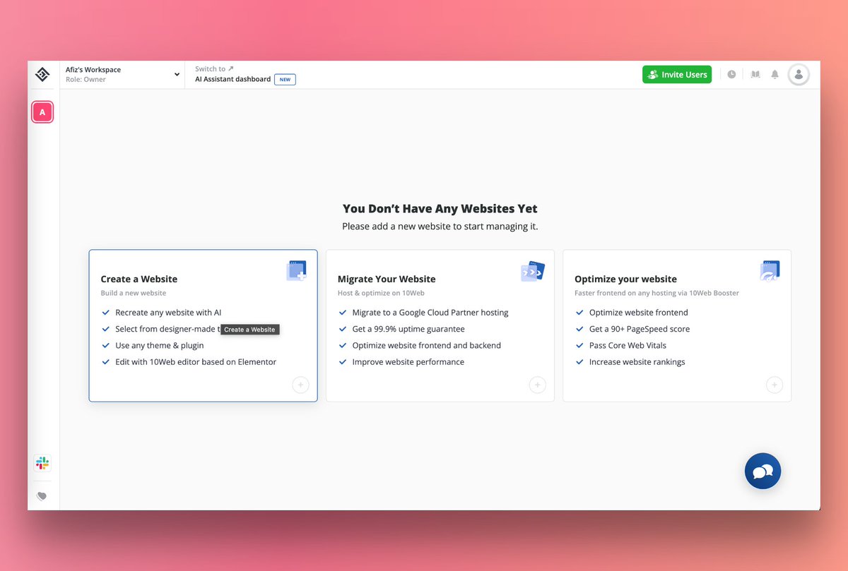Click 'Role: Owner' text
Screen dimensions: 848x571
(x=86, y=80)
